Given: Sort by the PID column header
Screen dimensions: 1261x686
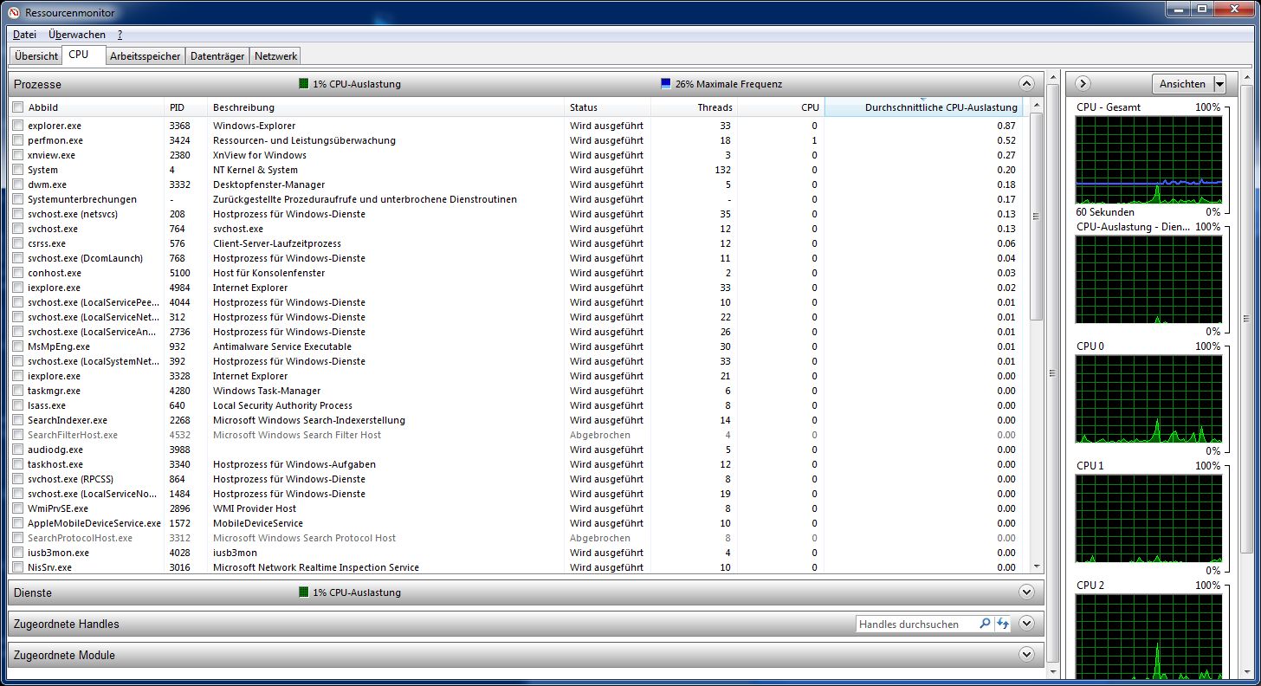Looking at the screenshot, I should [186, 107].
